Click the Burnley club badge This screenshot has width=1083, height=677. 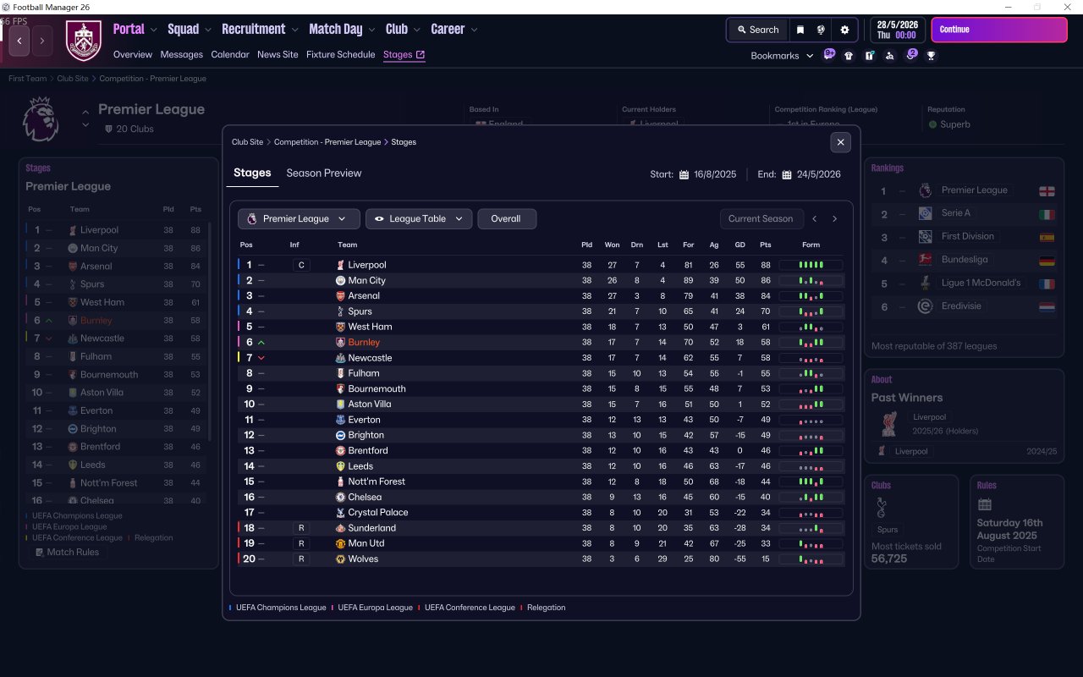[x=83, y=41]
